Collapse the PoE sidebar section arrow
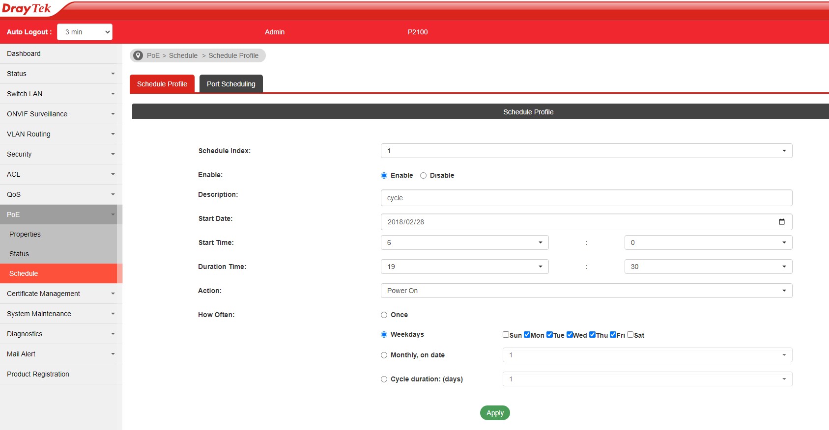Viewport: 829px width, 430px height. [113, 215]
